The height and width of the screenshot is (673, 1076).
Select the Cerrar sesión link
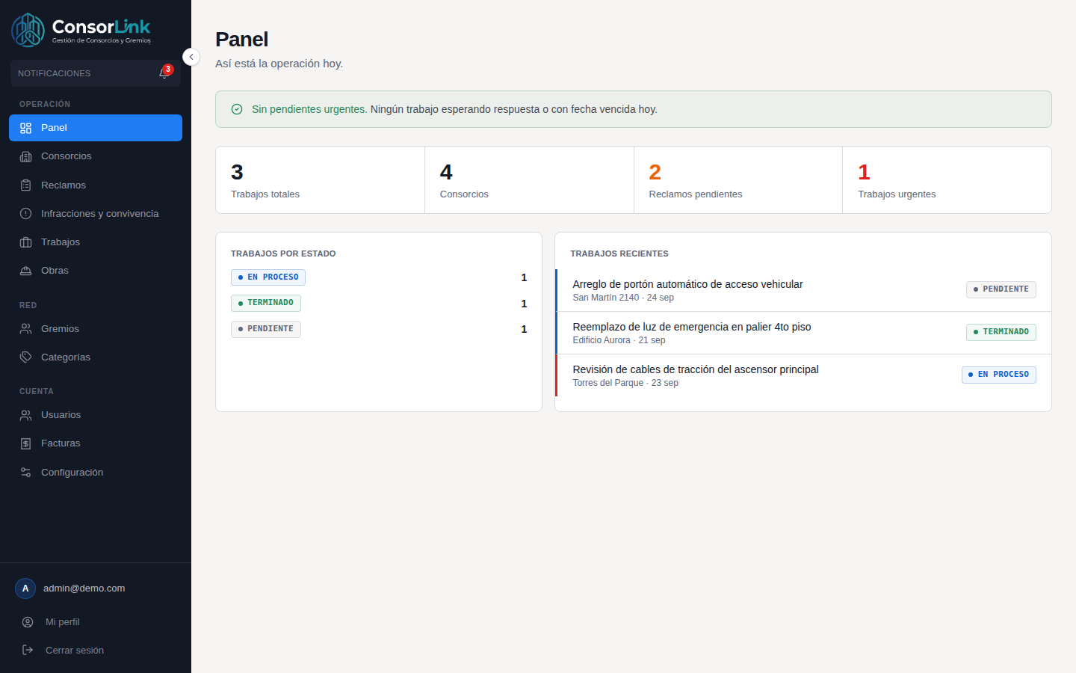pos(96,651)
